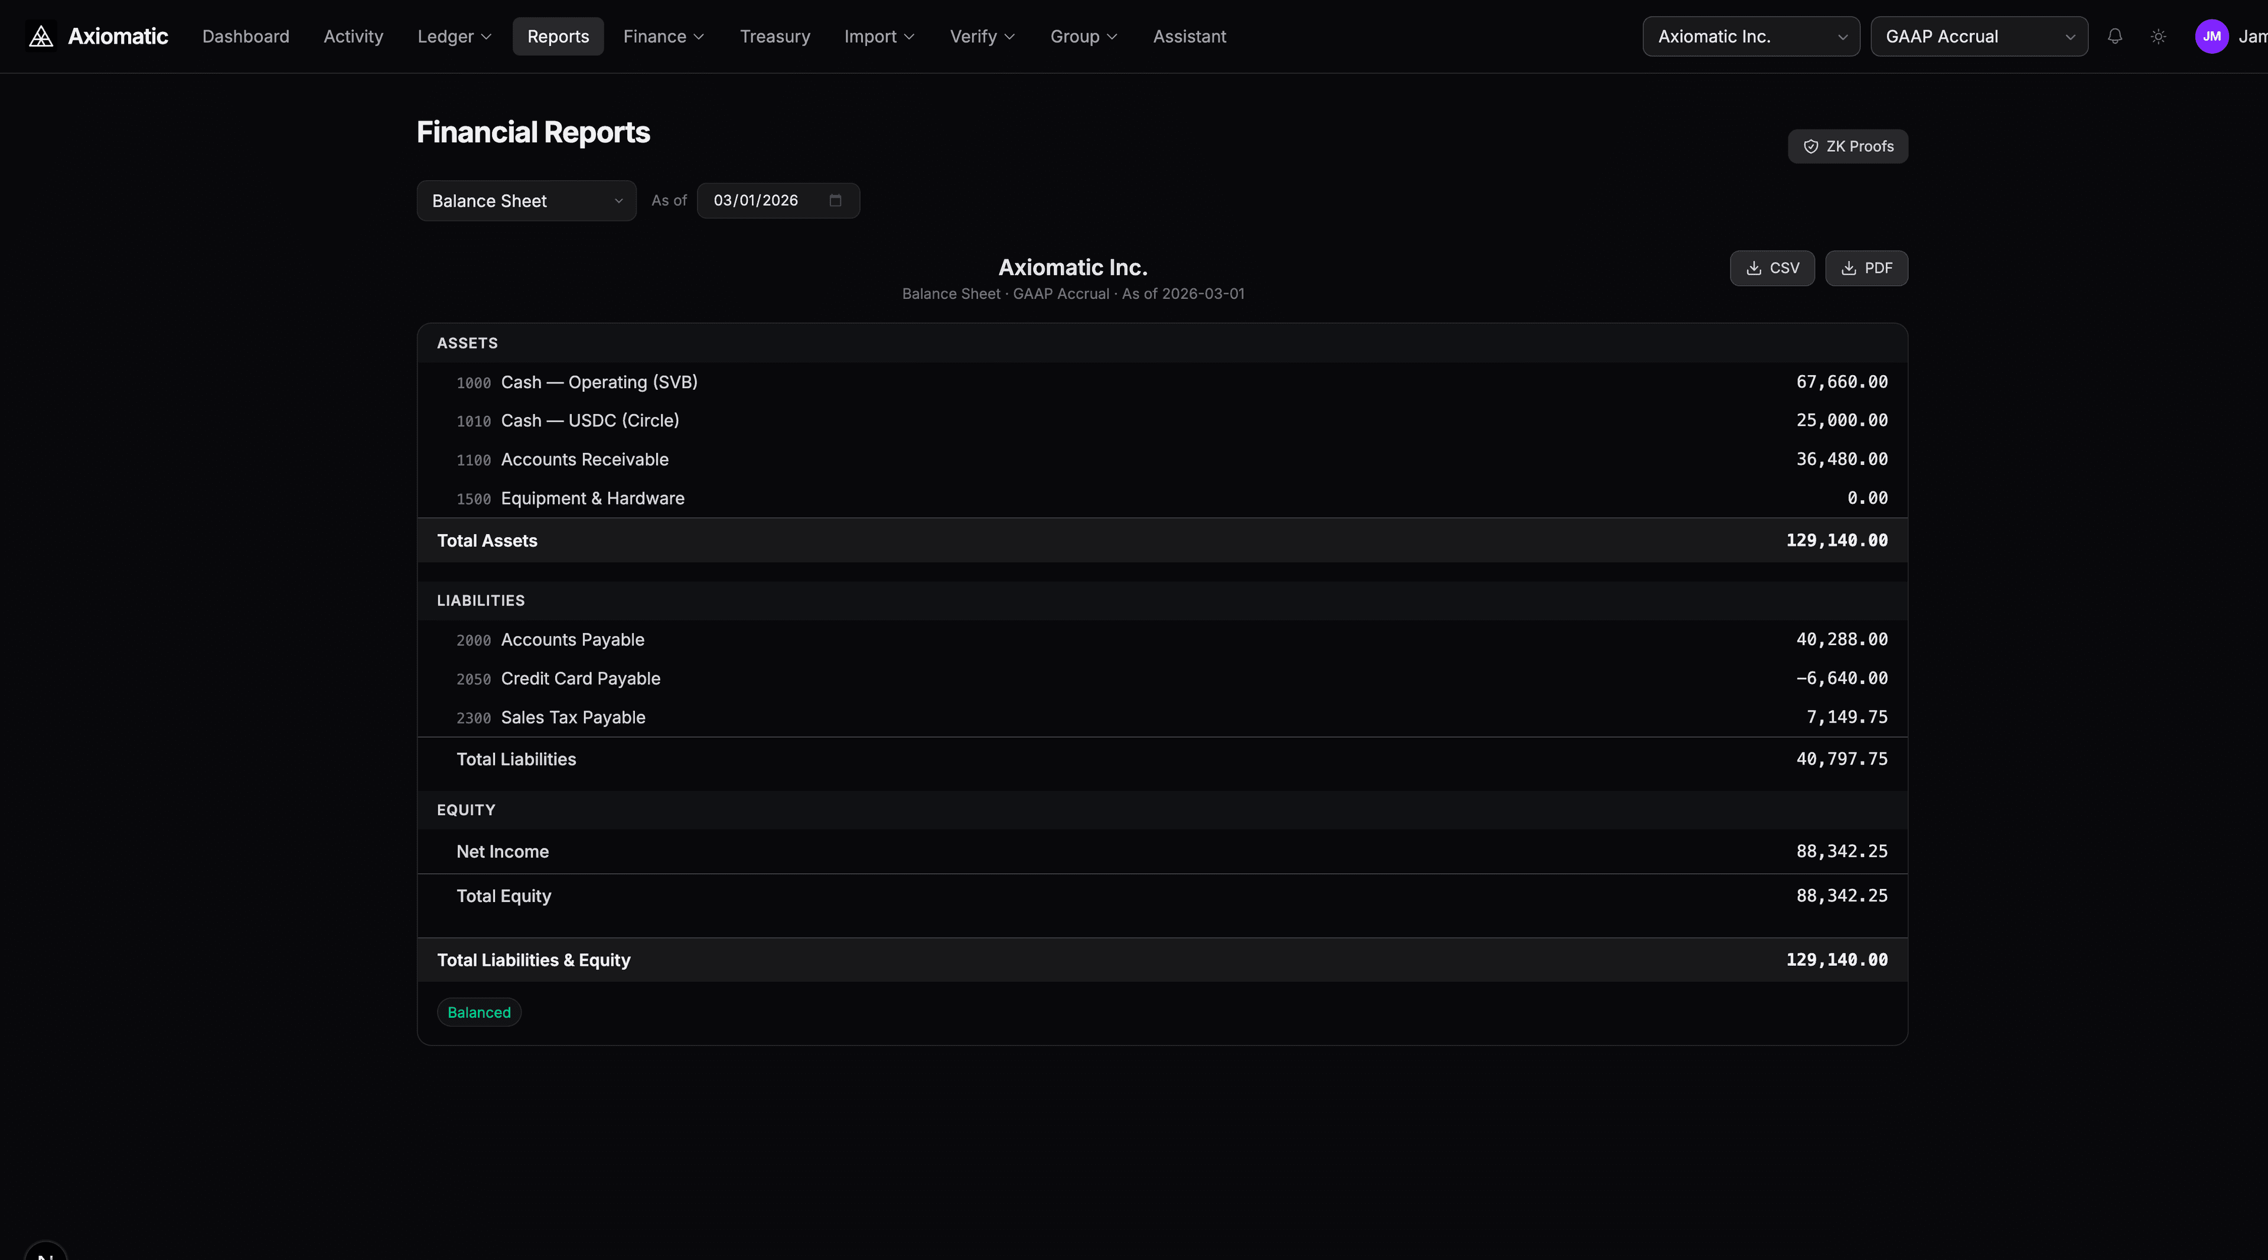Viewport: 2268px width, 1260px height.
Task: Click the Axiomatic logo icon
Action: (x=41, y=36)
